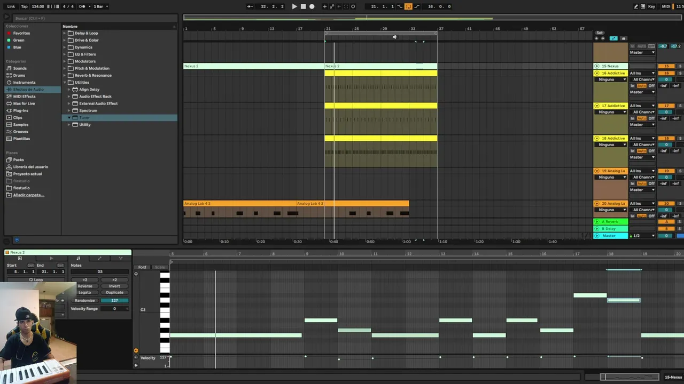Click the Link button
Screen dimensions: 684x384
11,6
